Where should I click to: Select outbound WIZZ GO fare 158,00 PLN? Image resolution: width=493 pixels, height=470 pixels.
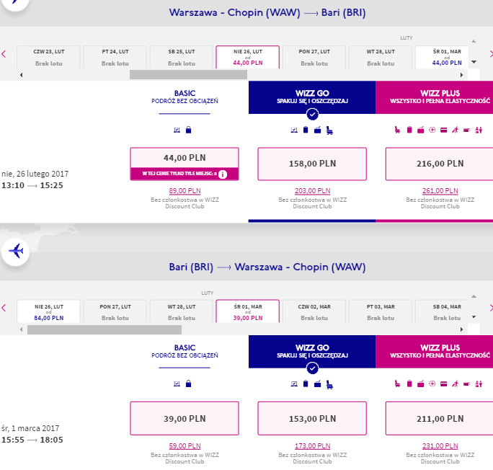click(312, 164)
